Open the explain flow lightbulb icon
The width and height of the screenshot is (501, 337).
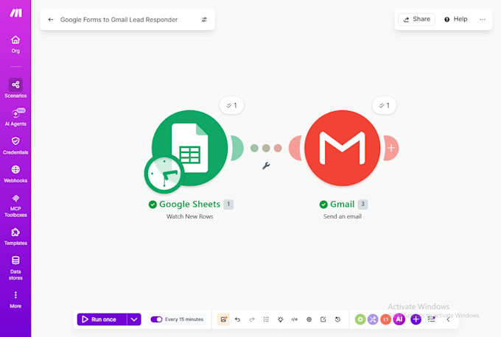[x=280, y=319]
